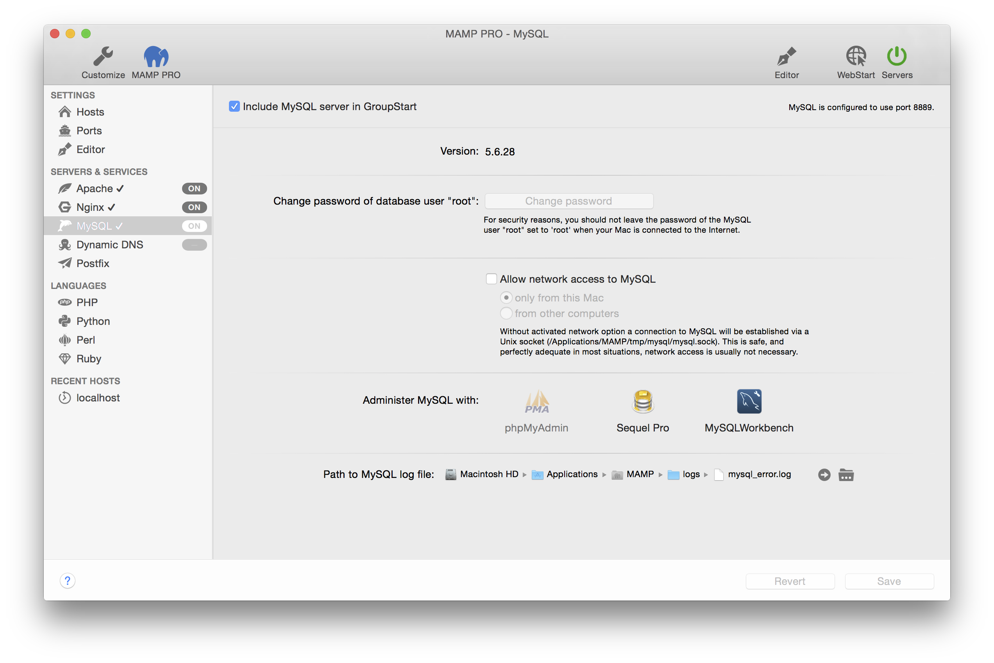Image resolution: width=994 pixels, height=663 pixels.
Task: Open Postfix settings
Action: [127, 264]
